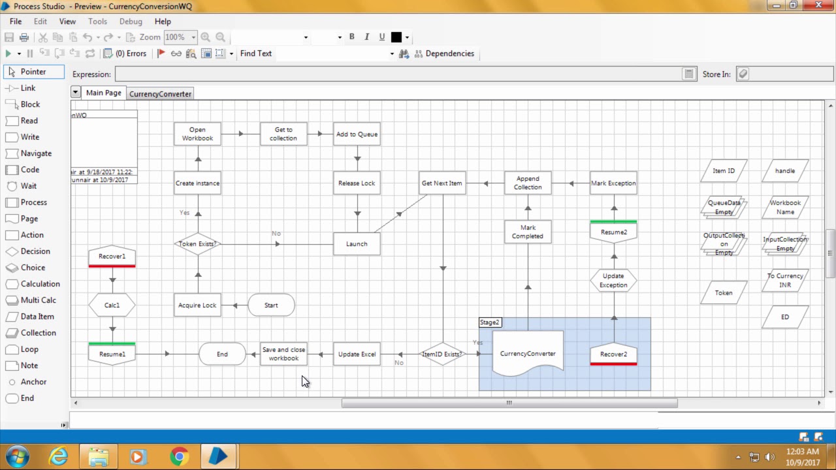The image size is (836, 470).
Task: Click the Pause debugging icon
Action: tap(29, 54)
